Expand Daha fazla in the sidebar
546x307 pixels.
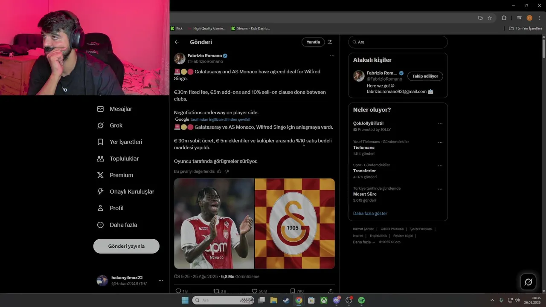[x=117, y=225]
